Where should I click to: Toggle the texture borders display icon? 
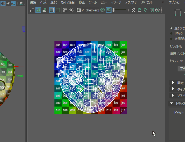[x=52, y=10]
